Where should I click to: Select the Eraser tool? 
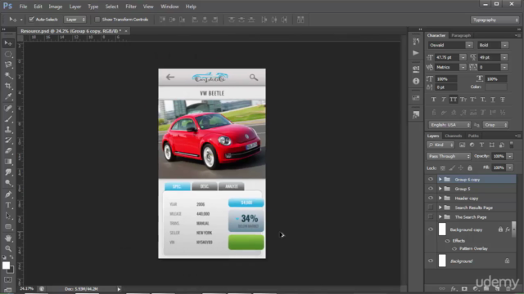tap(8, 151)
